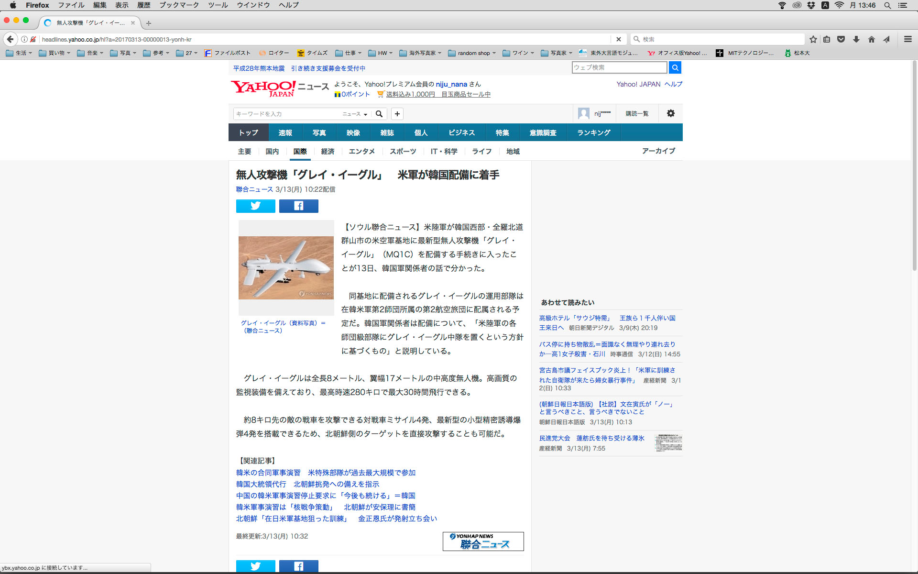The width and height of the screenshot is (918, 574).
Task: Click the Facebook share button under headline
Action: point(298,206)
